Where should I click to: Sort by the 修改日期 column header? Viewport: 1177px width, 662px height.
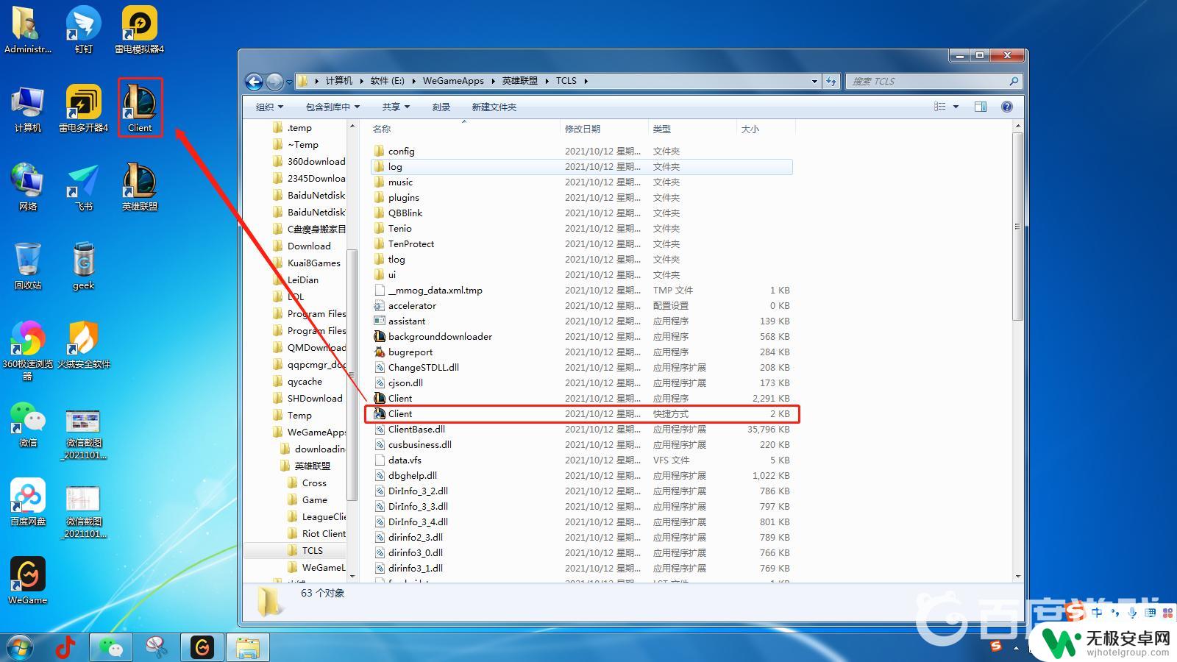(x=604, y=129)
